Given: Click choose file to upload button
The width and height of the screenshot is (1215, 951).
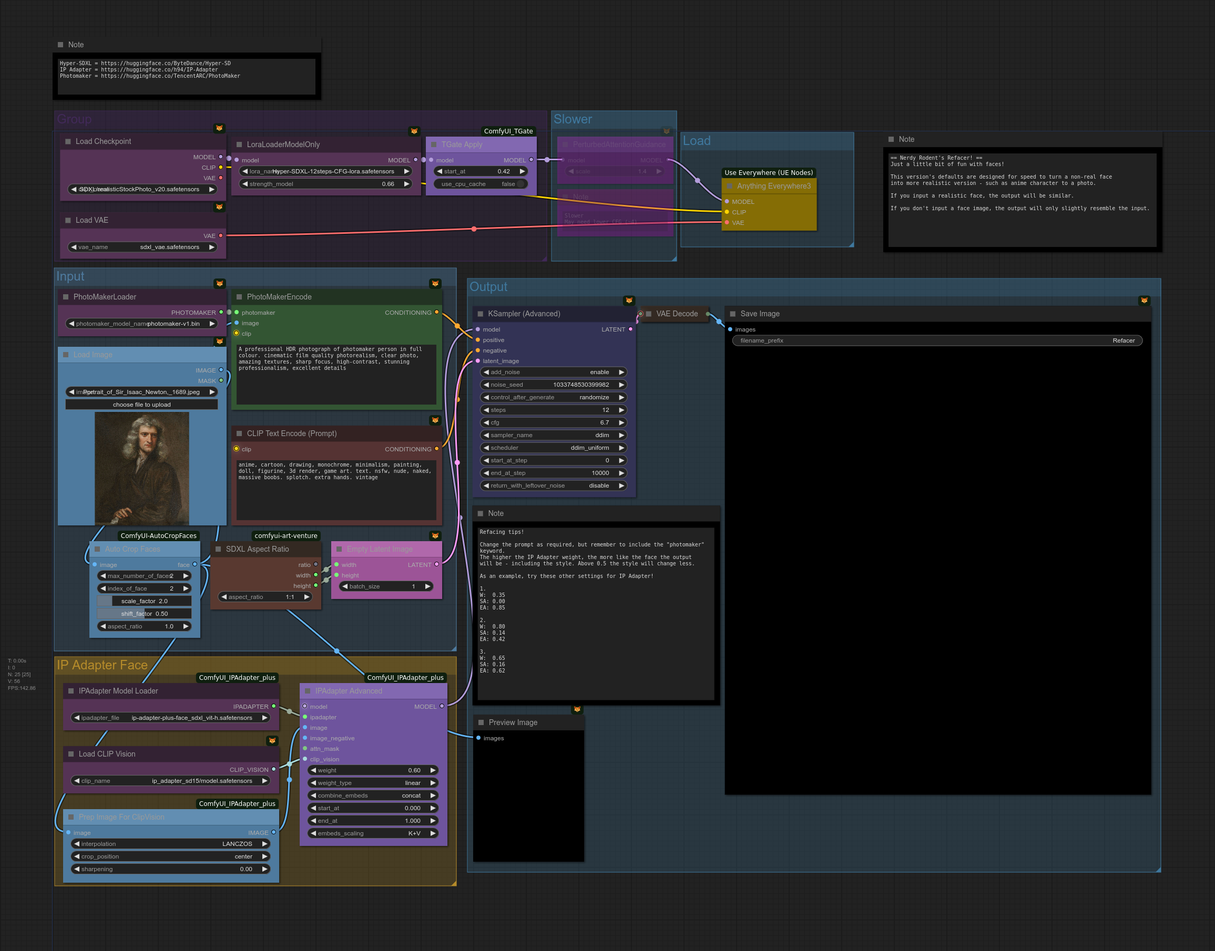Looking at the screenshot, I should click(141, 405).
